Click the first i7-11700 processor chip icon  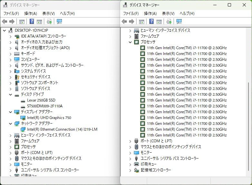pyautogui.click(x=143, y=48)
